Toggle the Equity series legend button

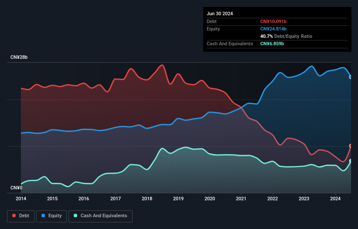coord(51,216)
